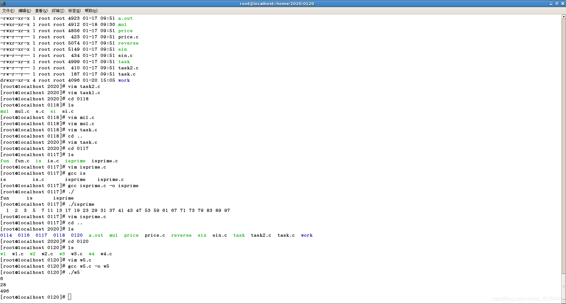The width and height of the screenshot is (566, 304).
Task: Click the scrollbar up arrow
Action: pos(564,17)
